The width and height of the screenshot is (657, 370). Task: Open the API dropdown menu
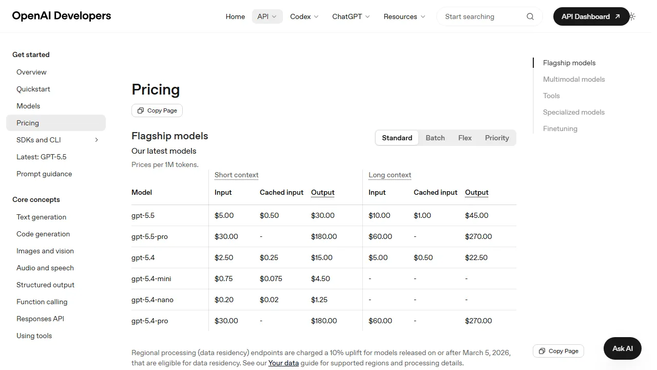[x=267, y=16]
